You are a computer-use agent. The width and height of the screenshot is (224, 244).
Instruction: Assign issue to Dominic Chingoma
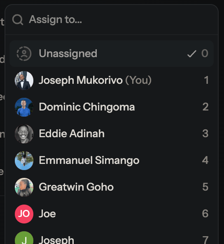point(112,107)
